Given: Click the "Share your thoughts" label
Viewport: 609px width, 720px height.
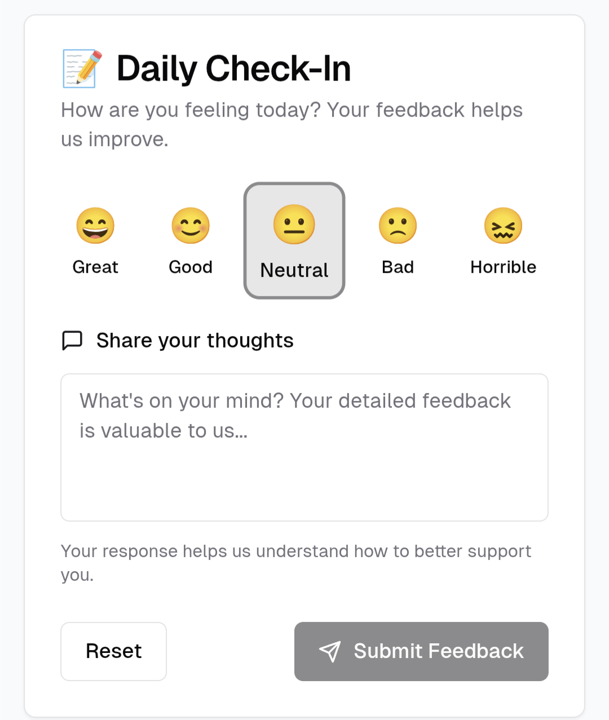Looking at the screenshot, I should [x=195, y=341].
